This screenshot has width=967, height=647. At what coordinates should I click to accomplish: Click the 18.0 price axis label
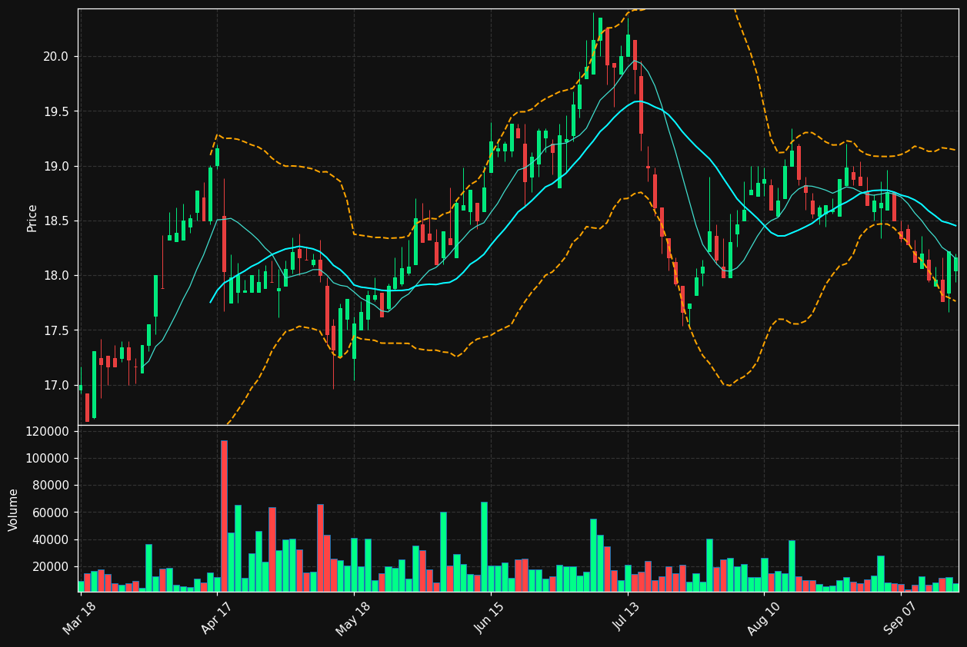coord(55,276)
